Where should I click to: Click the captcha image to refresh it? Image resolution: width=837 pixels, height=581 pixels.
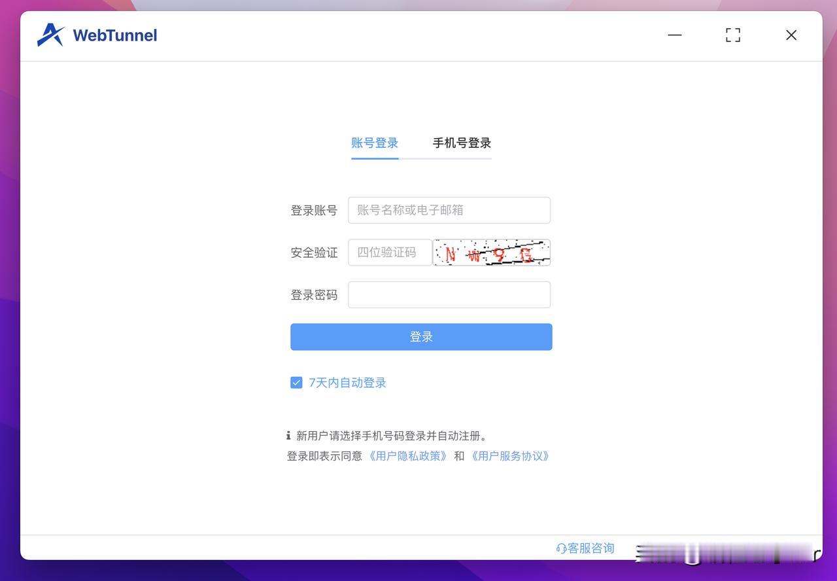point(491,252)
